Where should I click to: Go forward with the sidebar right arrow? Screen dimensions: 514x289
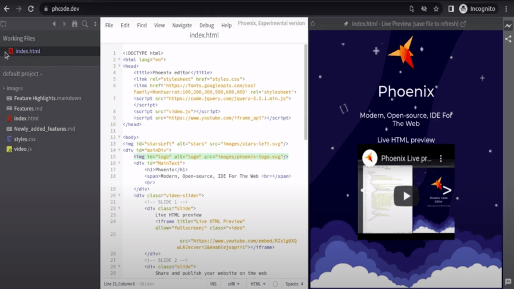[x=64, y=24]
